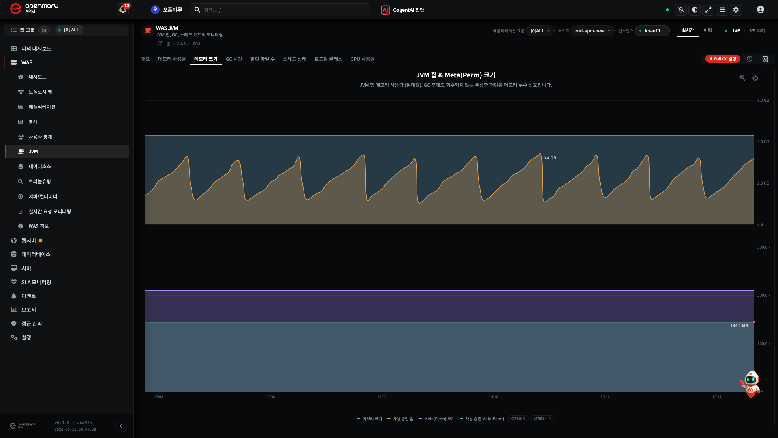The height and width of the screenshot is (438, 778).
Task: Toggle the muted alarm bell icon
Action: pyautogui.click(x=681, y=10)
